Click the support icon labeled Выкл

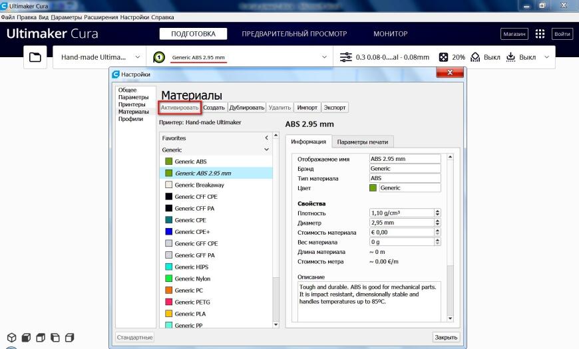click(476, 57)
